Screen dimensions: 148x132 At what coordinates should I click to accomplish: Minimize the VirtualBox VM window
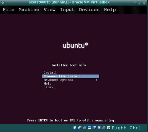pos(135,3)
